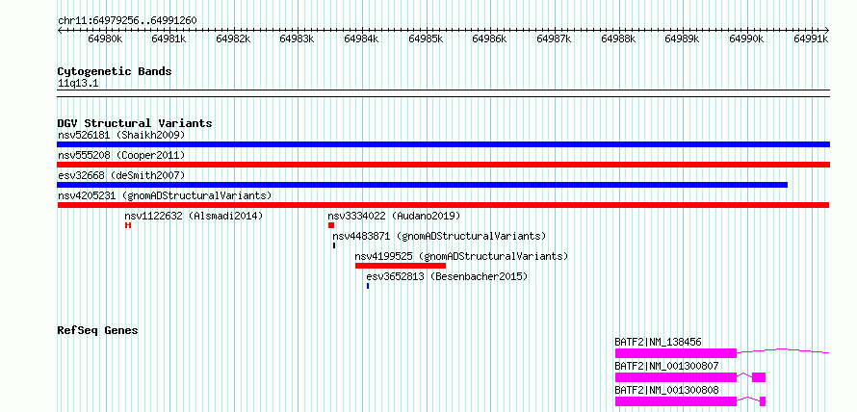This screenshot has width=857, height=412.
Task: Click BATF2|NM_138456 gene label
Action: pyautogui.click(x=658, y=342)
